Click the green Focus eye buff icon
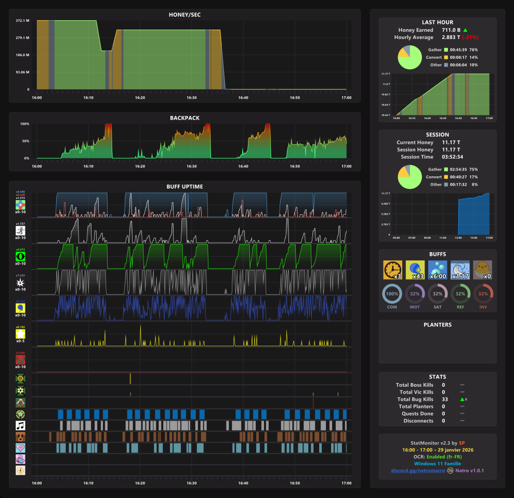 click(20, 256)
